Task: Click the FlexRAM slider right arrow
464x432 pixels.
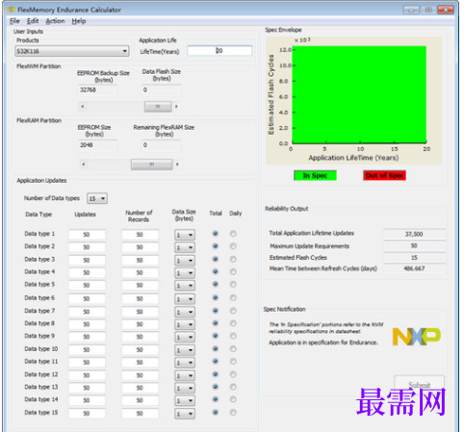Action: (177, 165)
